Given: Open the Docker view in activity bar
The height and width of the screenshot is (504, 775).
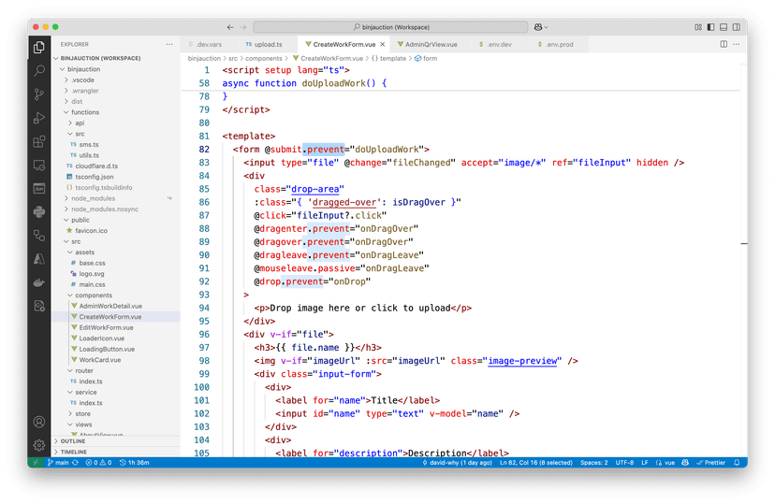Looking at the screenshot, I should coord(38,282).
